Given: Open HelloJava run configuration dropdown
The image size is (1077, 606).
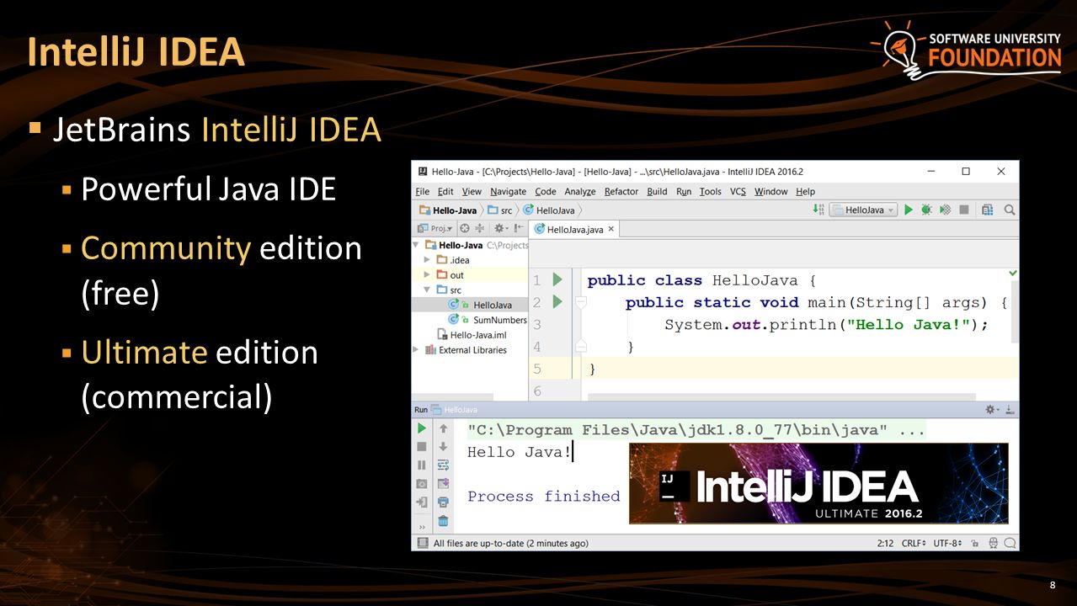Looking at the screenshot, I should point(863,210).
